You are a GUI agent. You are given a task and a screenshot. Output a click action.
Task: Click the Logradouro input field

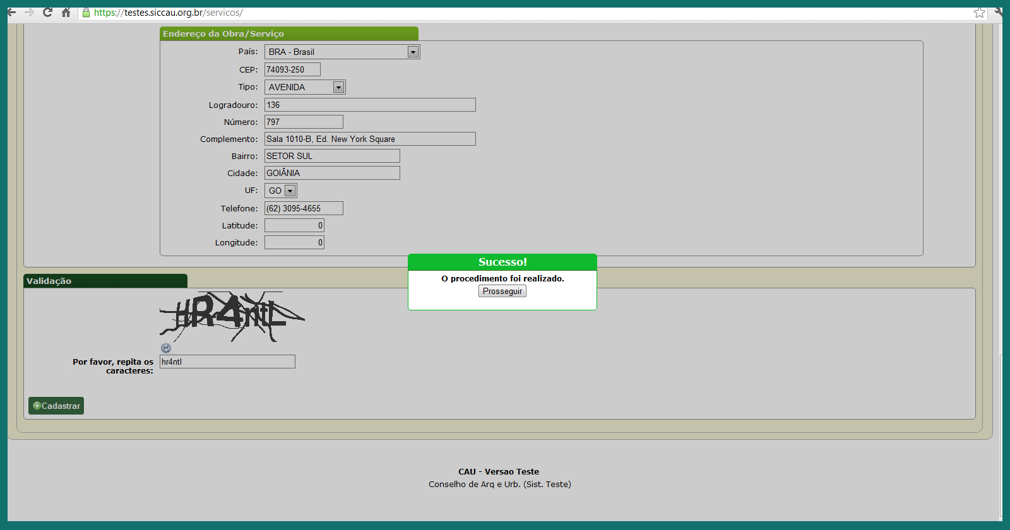pos(370,105)
